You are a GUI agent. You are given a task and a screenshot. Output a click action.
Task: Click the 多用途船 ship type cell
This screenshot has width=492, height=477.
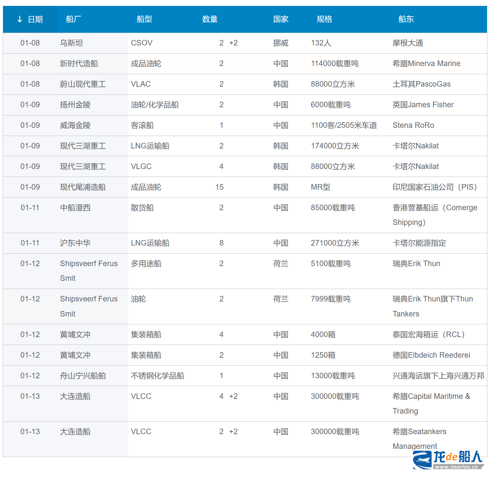click(146, 264)
